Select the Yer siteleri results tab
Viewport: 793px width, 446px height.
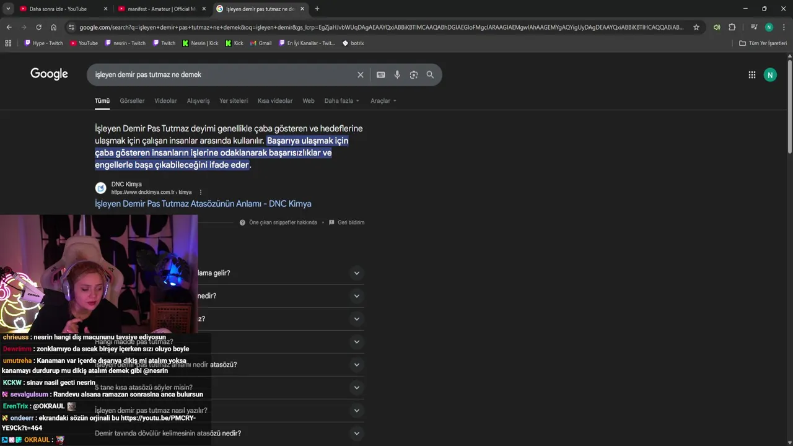[x=234, y=101]
